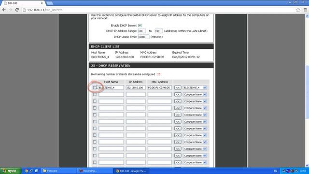Tick the checkbox in the second reservation row
Image resolution: width=309 pixels, height=174 pixels.
point(95,95)
